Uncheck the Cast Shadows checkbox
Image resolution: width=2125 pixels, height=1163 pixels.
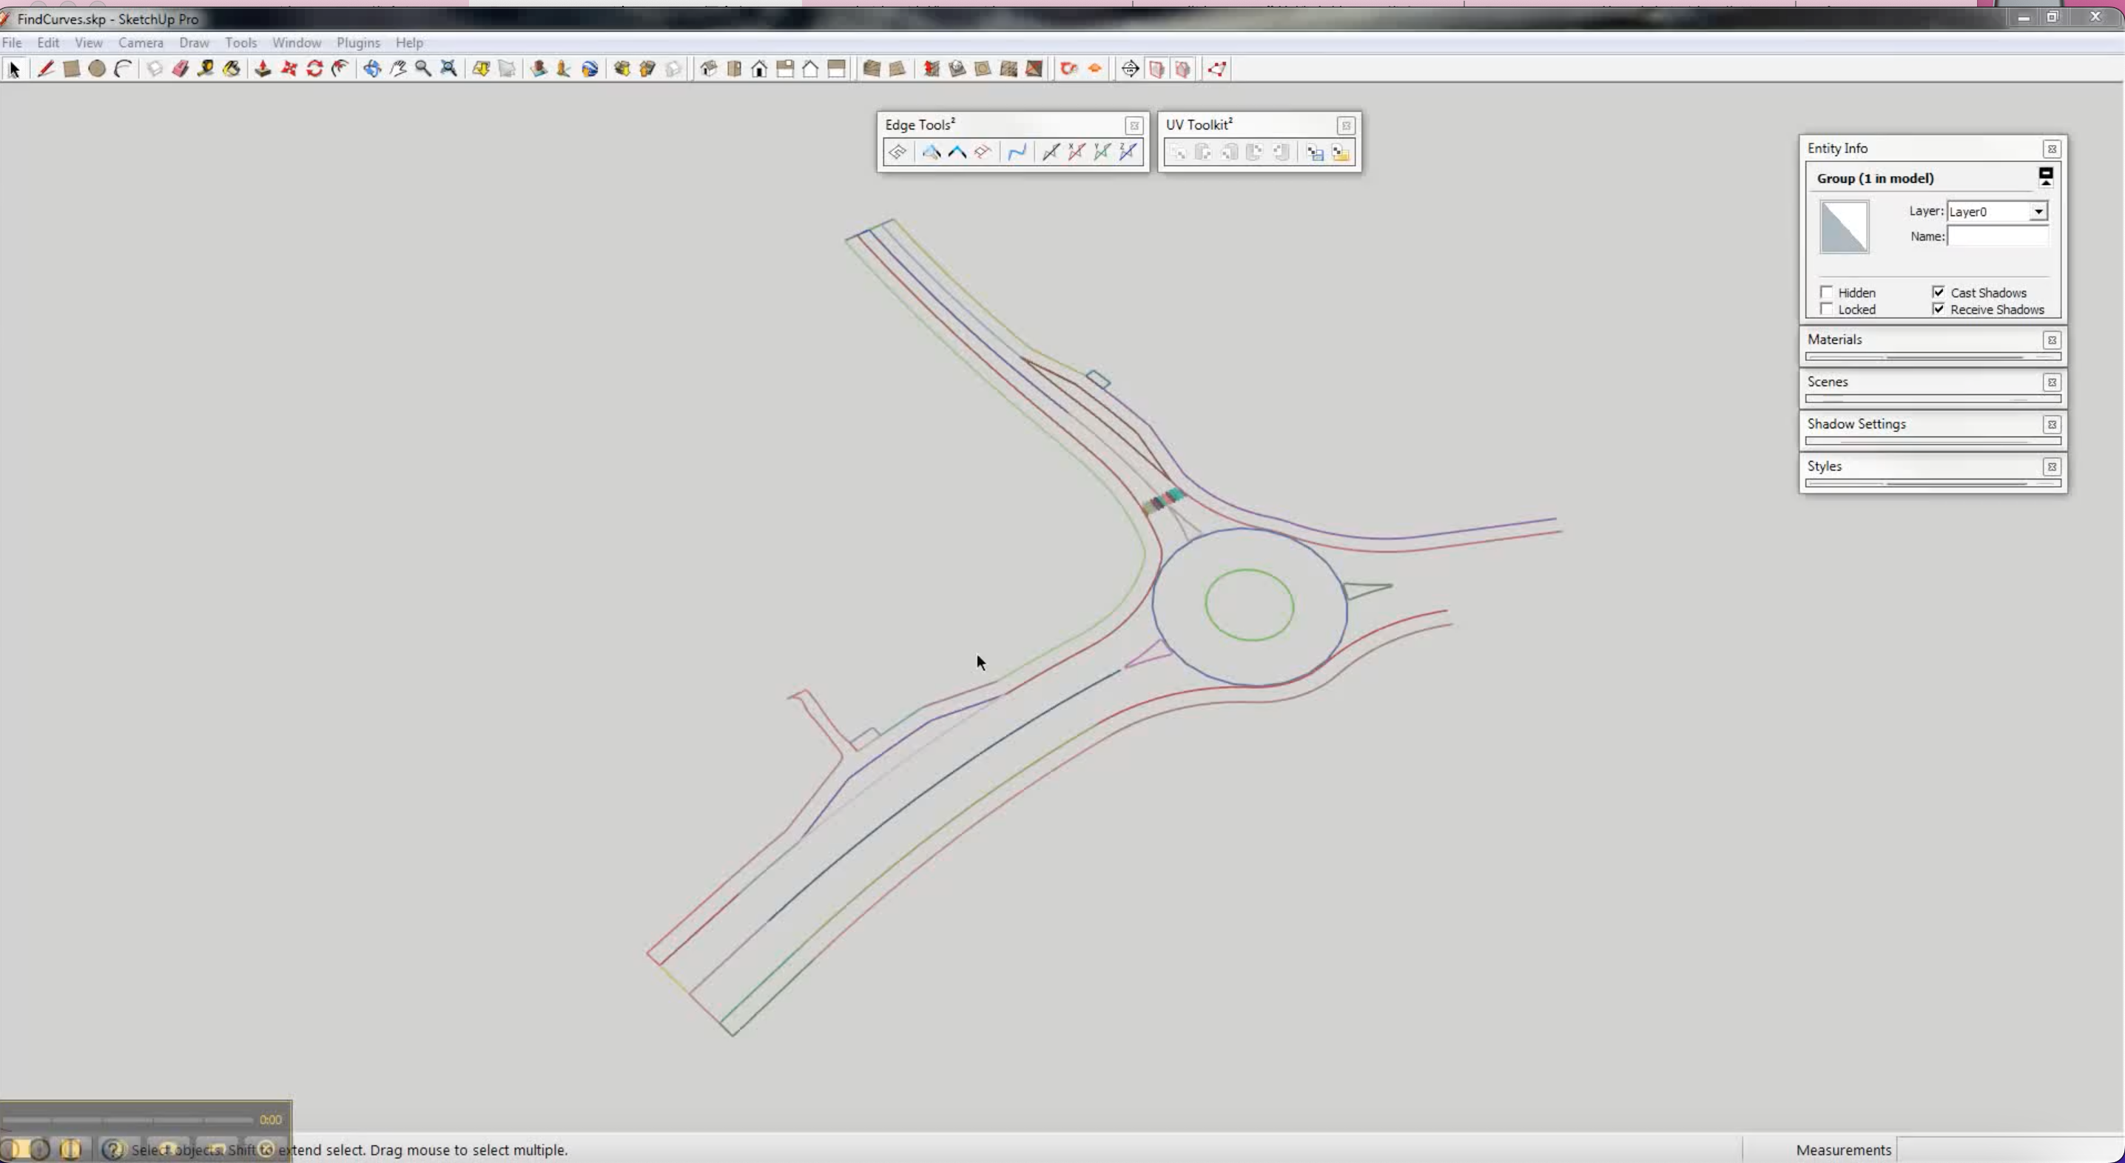(x=1939, y=292)
